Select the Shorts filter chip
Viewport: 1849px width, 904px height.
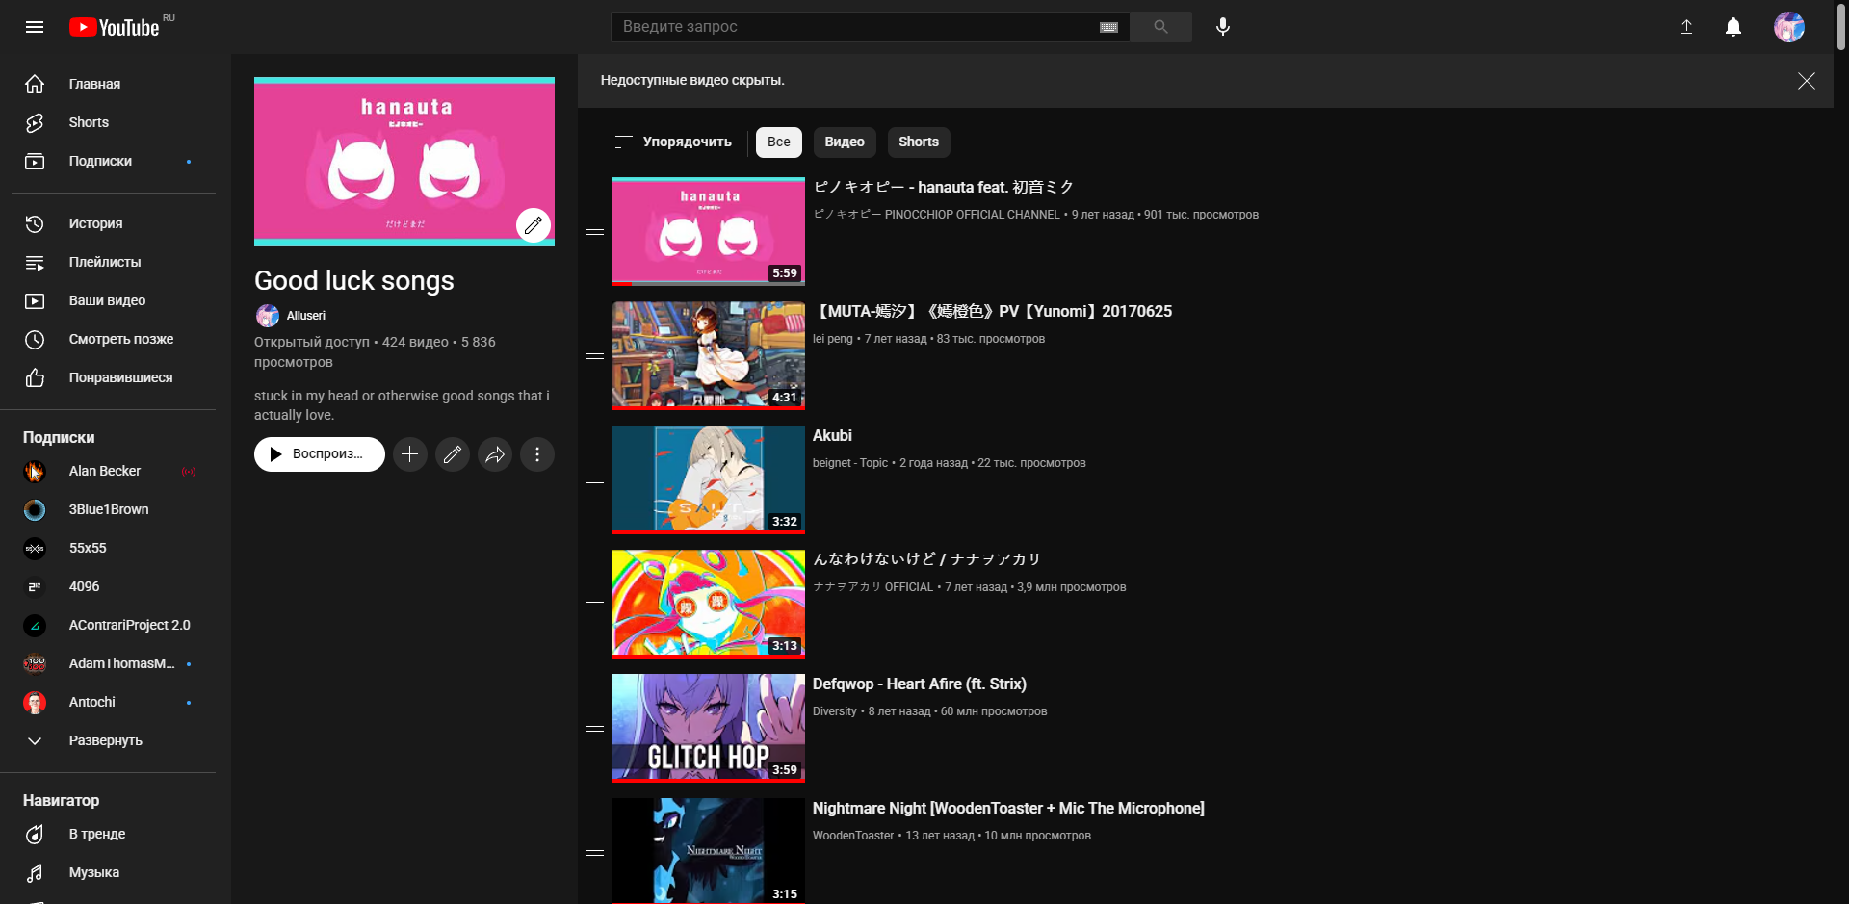919,142
